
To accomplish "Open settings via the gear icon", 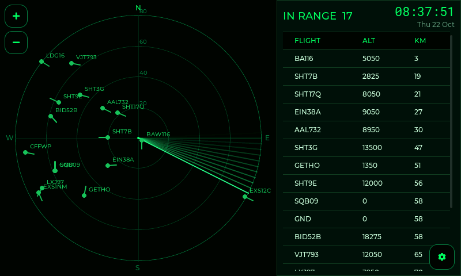I will [442, 257].
